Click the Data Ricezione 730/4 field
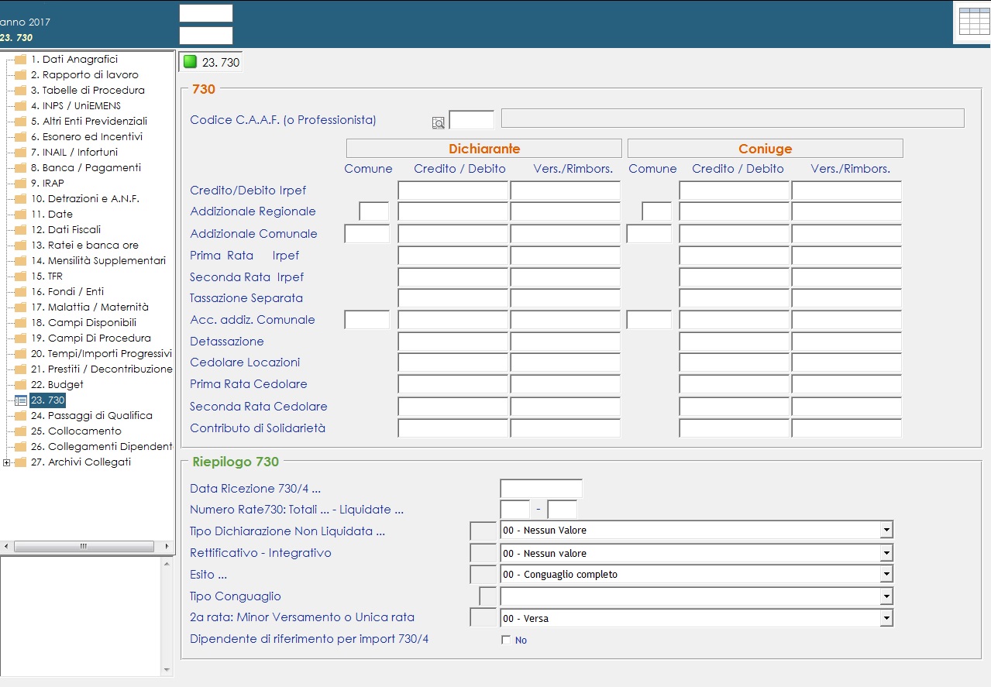 541,489
